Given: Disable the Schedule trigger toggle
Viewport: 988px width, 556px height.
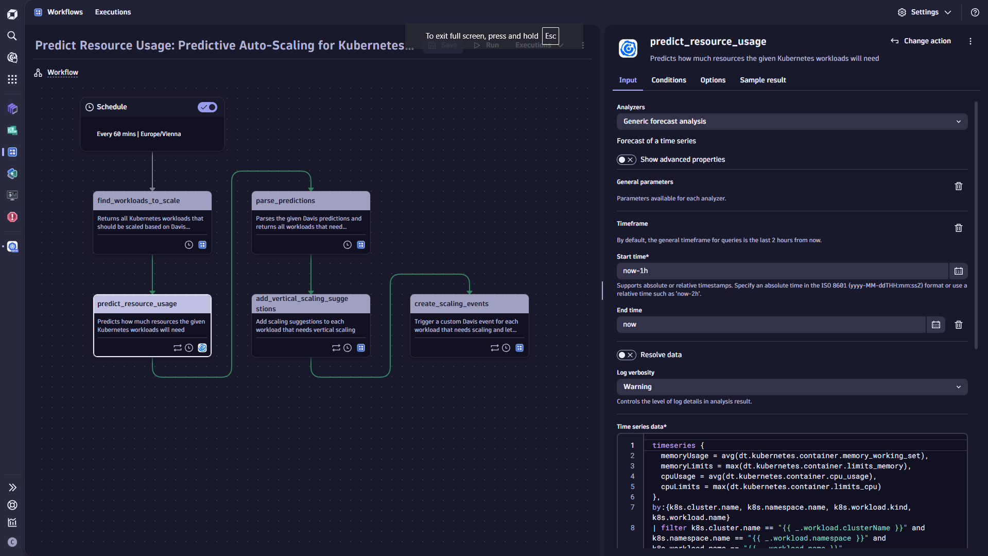Looking at the screenshot, I should click(x=207, y=107).
